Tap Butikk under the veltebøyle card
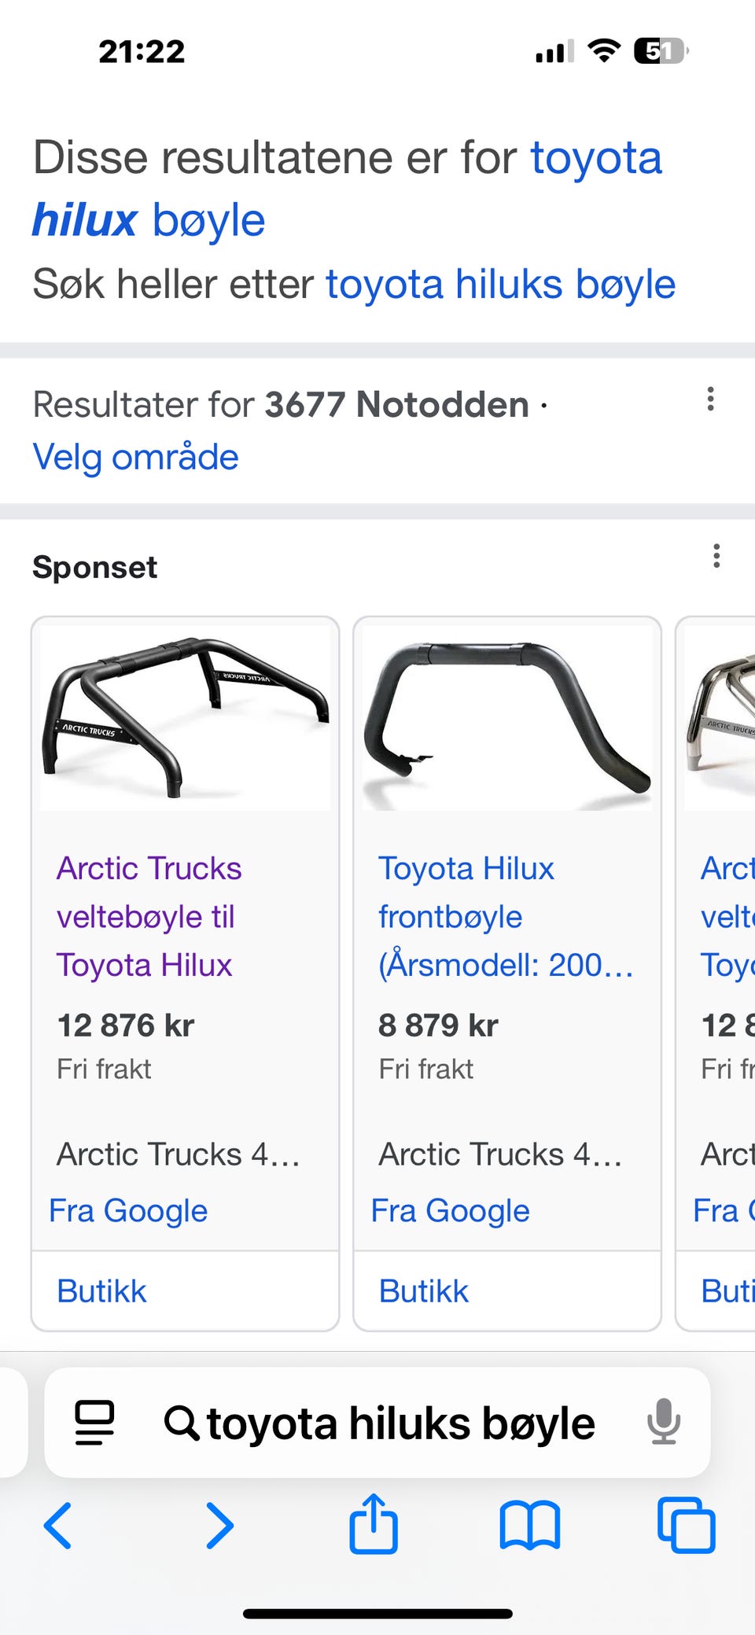The image size is (755, 1635). [x=101, y=1291]
